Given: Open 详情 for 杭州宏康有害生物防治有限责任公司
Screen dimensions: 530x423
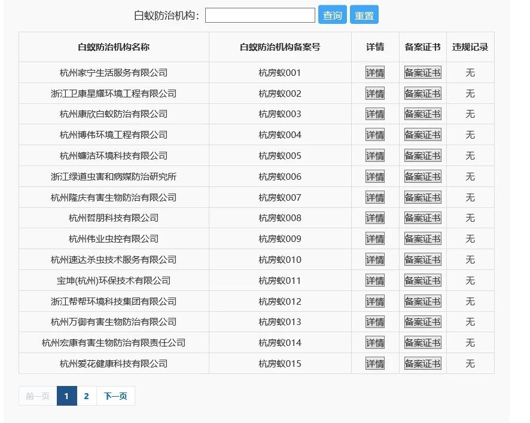Looking at the screenshot, I should (375, 343).
